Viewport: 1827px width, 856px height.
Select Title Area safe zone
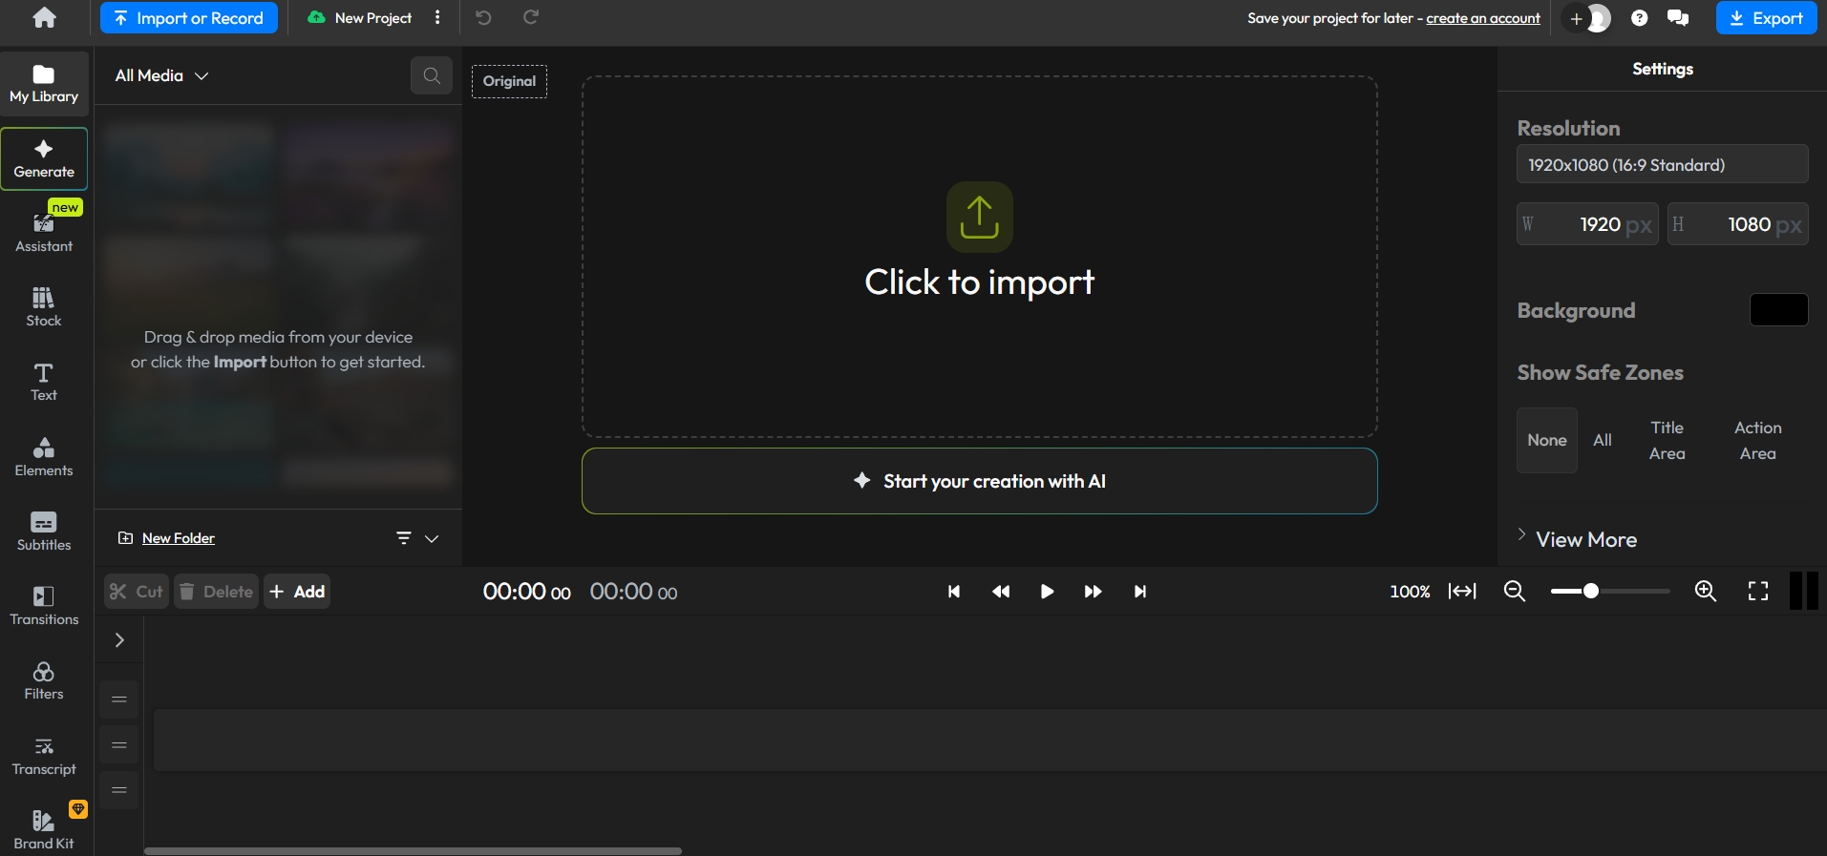[1668, 440]
